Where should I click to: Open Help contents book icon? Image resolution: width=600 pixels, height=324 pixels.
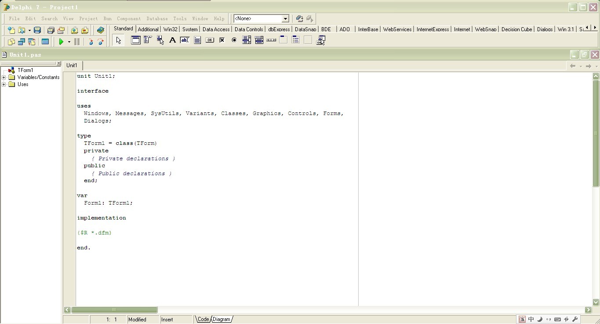pos(101,30)
